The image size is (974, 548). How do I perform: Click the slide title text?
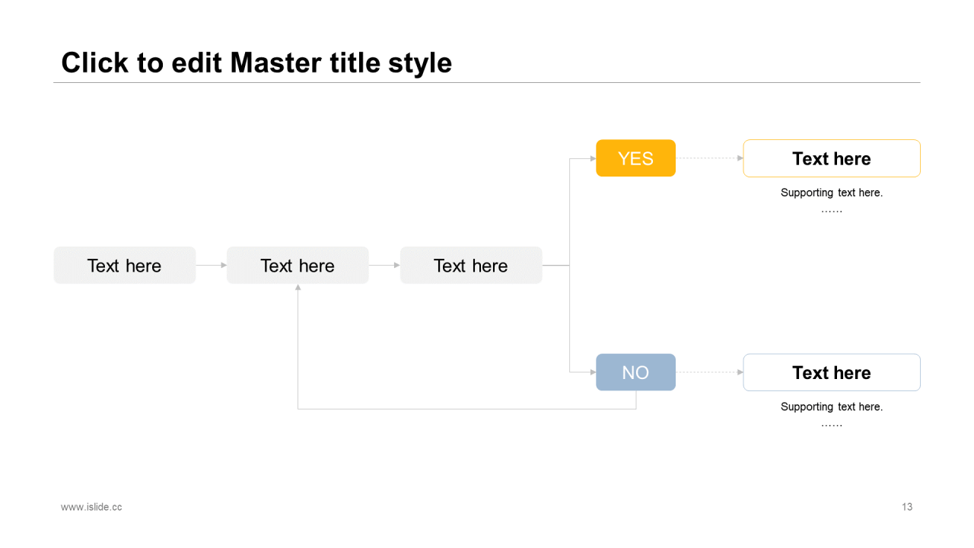[x=256, y=62]
